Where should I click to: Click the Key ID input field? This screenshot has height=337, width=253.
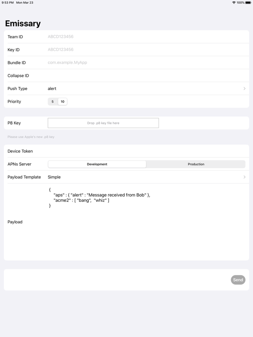click(x=146, y=50)
